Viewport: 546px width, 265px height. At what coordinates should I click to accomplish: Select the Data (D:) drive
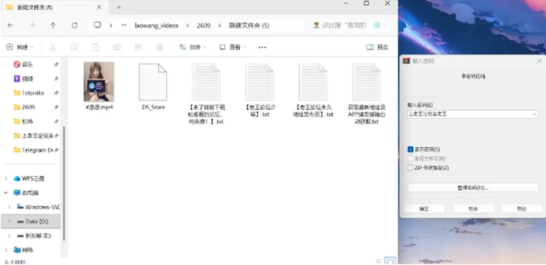point(36,221)
